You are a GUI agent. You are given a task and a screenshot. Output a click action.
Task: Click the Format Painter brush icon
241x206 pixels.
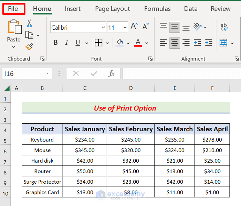[29, 46]
